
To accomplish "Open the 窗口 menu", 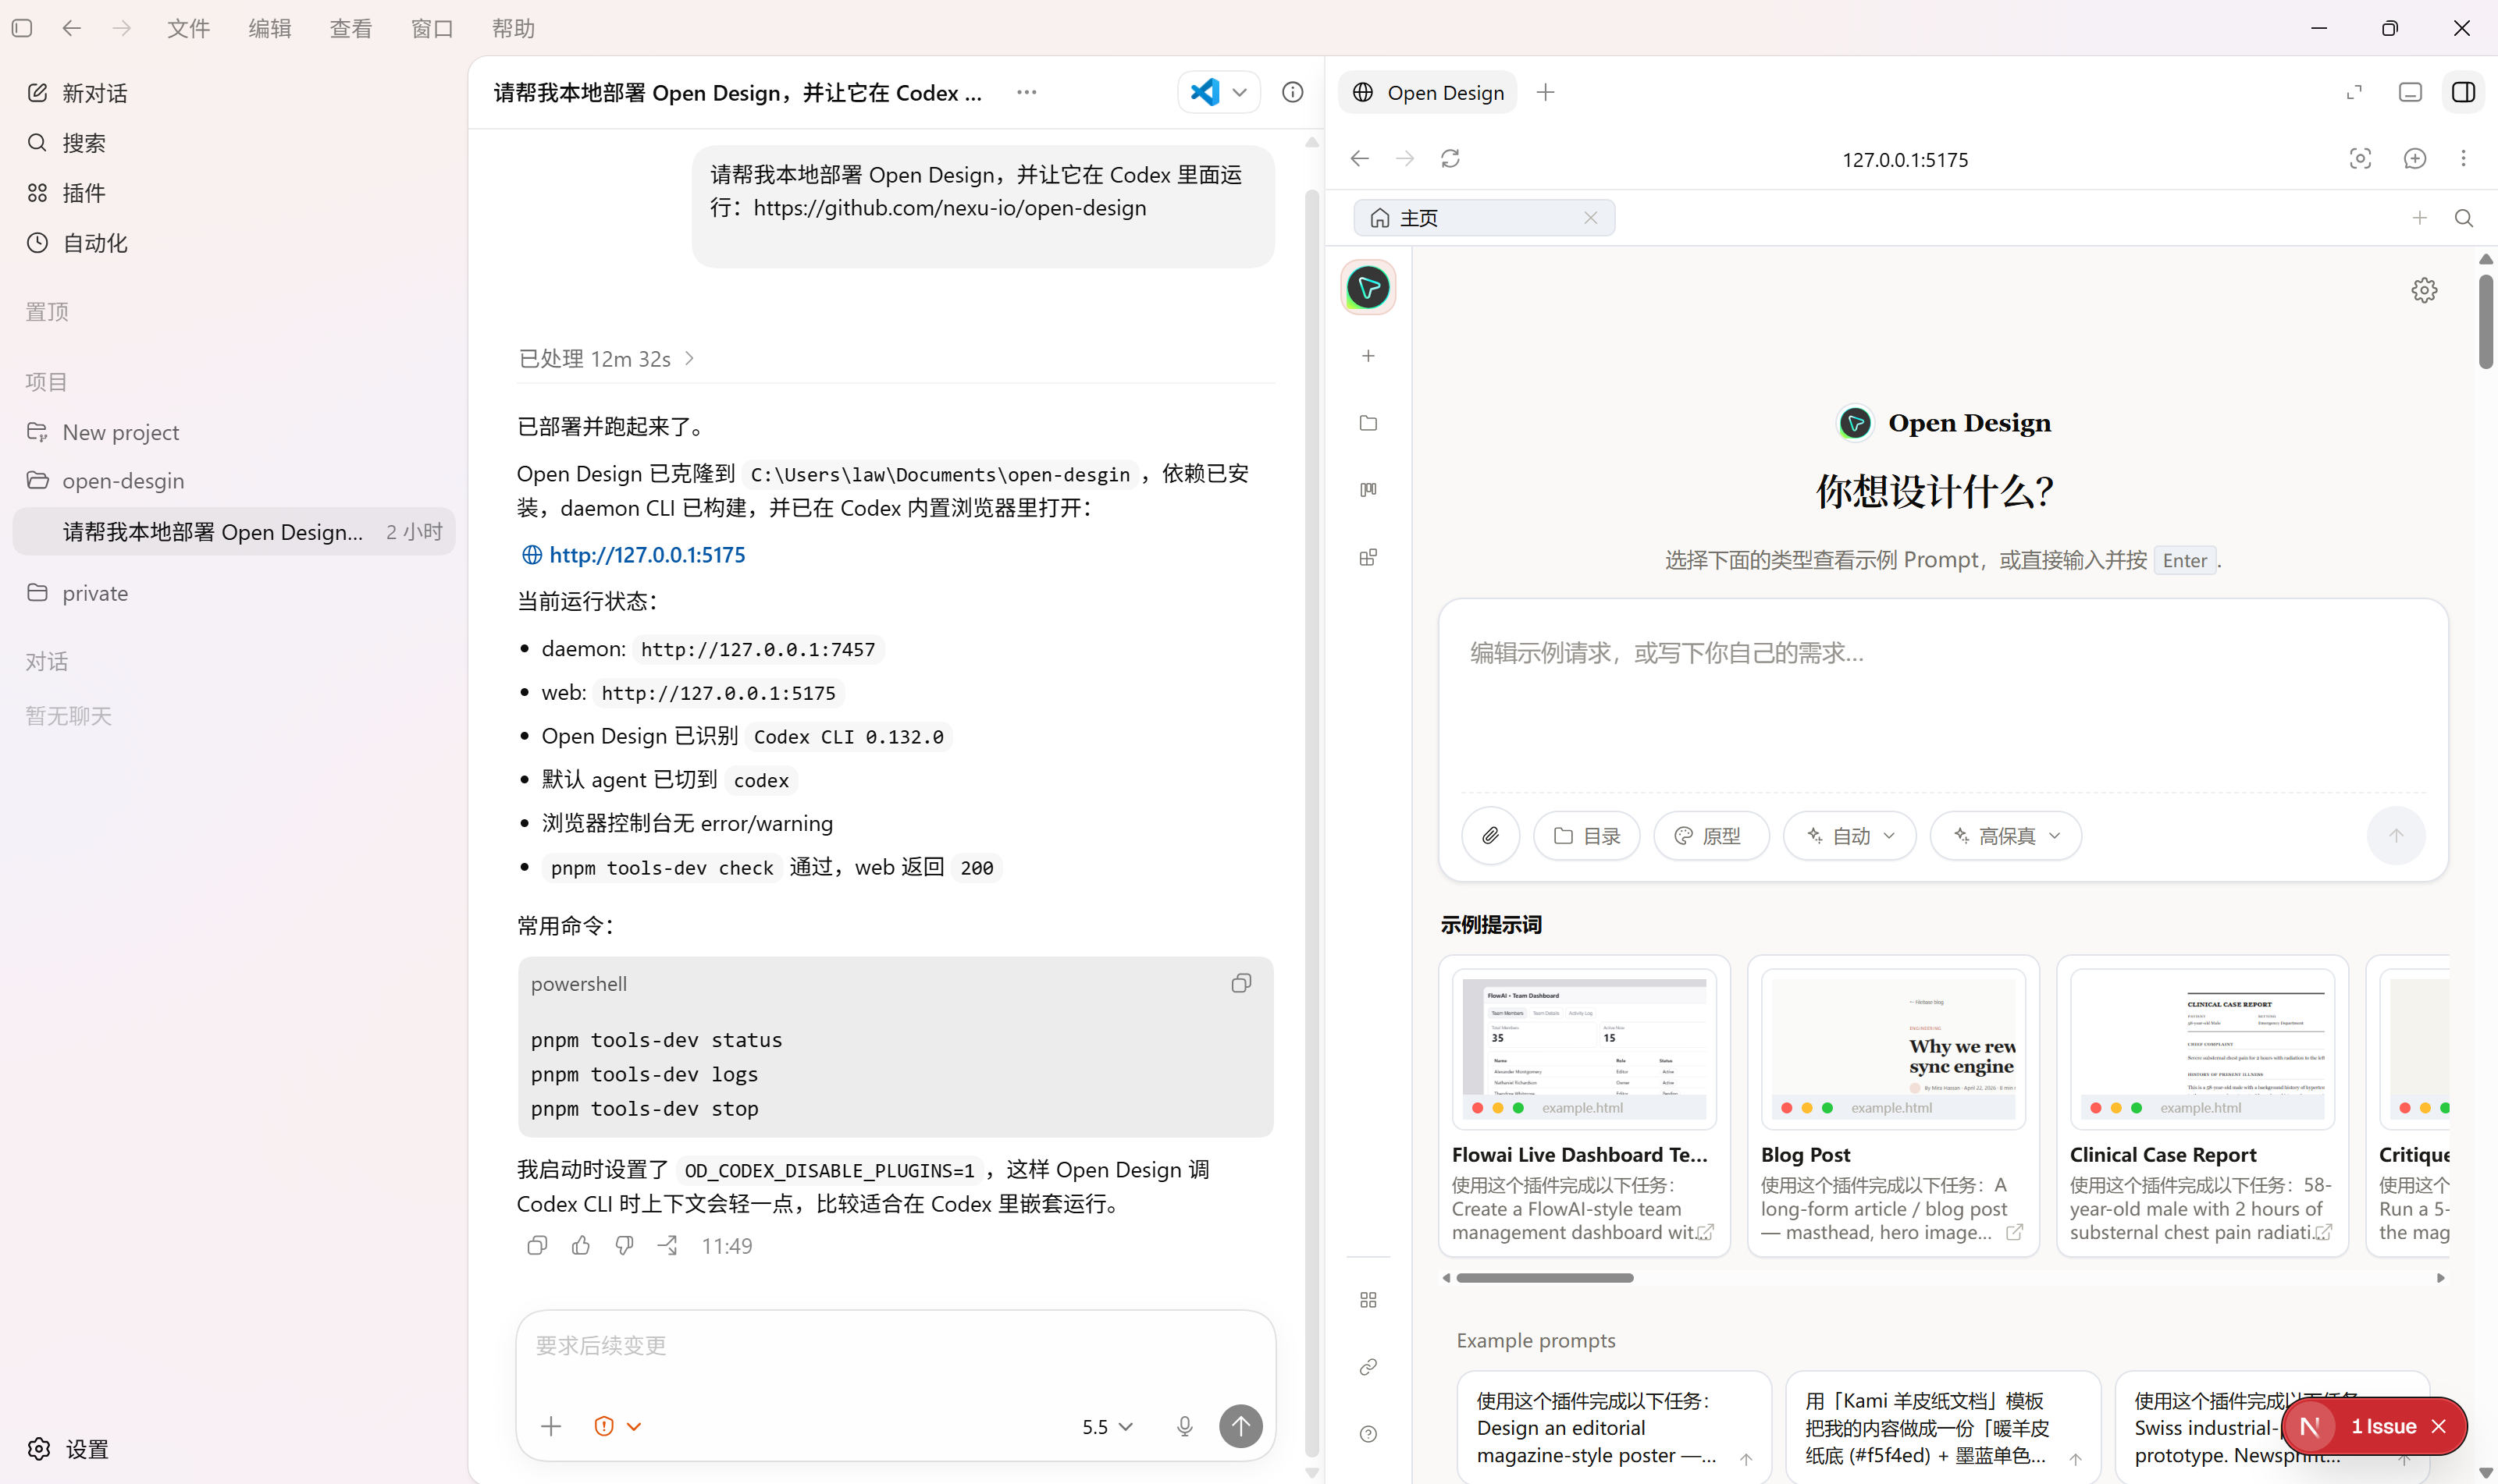I will point(431,28).
